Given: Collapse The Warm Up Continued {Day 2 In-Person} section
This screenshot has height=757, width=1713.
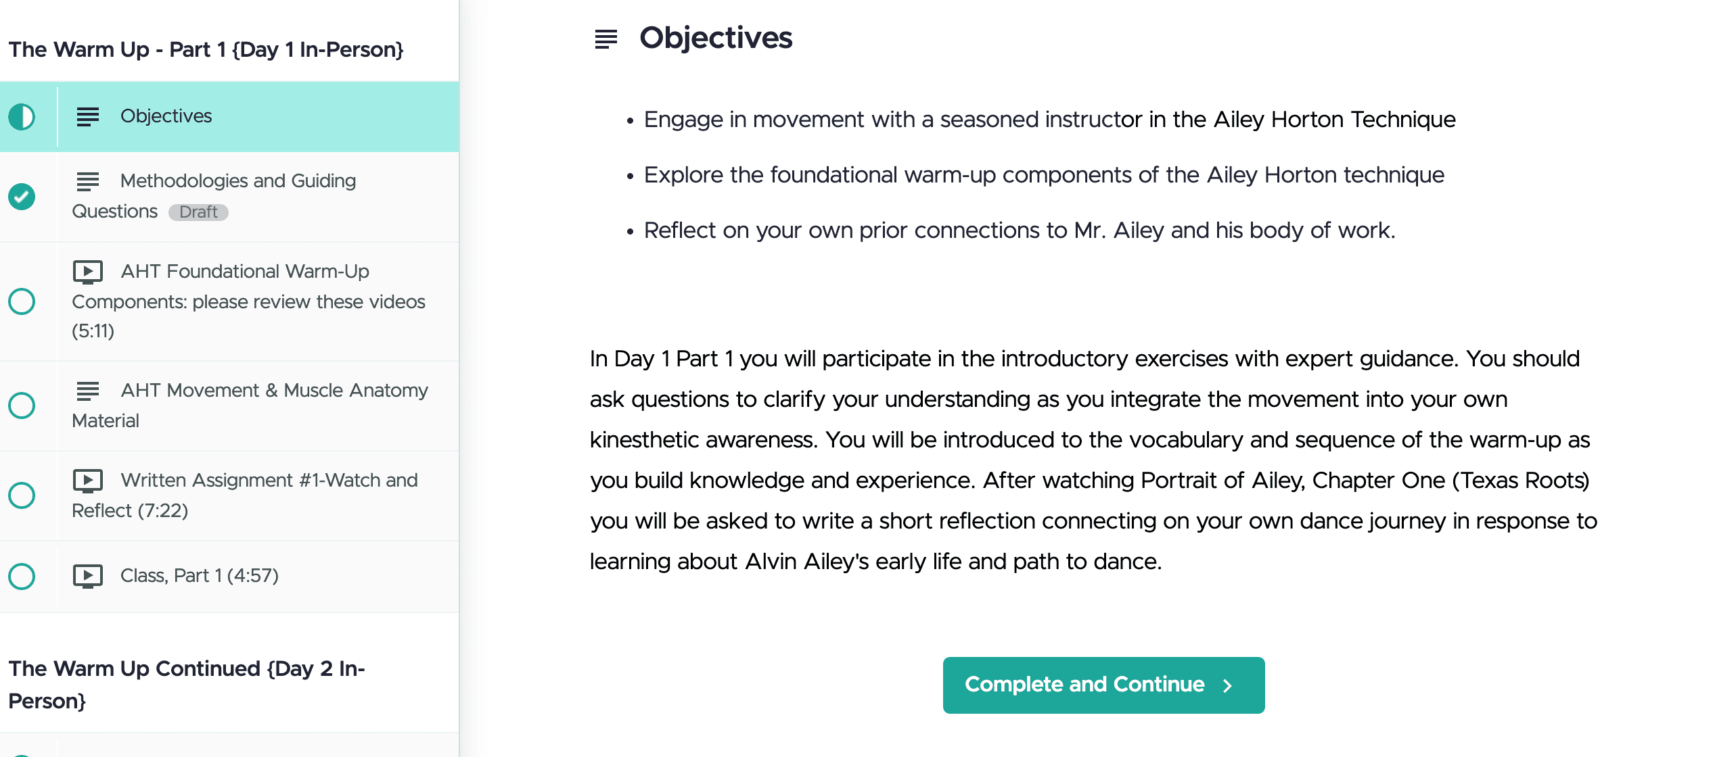Looking at the screenshot, I should 187,684.
